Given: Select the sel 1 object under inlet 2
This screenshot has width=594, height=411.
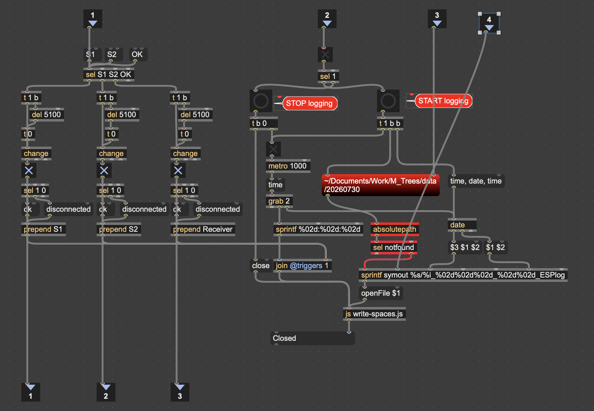Looking at the screenshot, I should 328,76.
